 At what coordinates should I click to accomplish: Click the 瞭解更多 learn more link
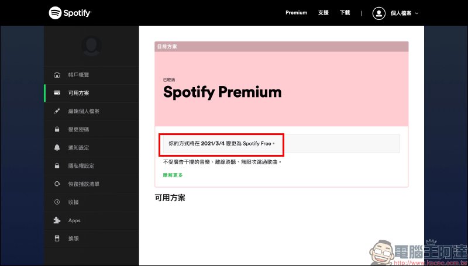tap(173, 175)
